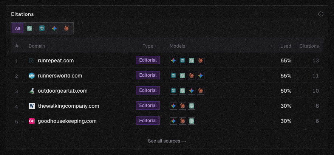
Task: Click Claude icon in the runrepeat.com row
Action: (201, 60)
